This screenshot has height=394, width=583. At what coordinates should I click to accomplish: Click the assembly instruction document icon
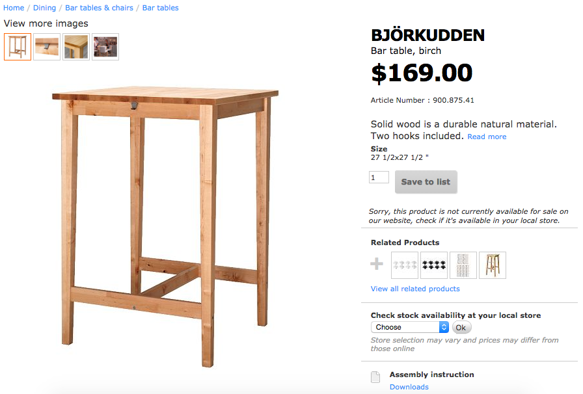click(375, 378)
